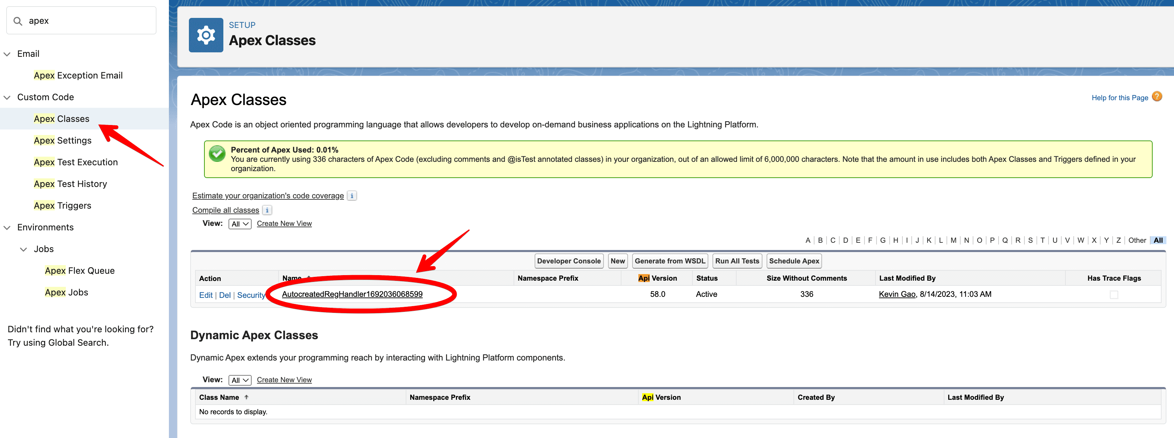Open Dynamic Apex Classes View dropdown
This screenshot has height=438, width=1174.
(x=240, y=380)
